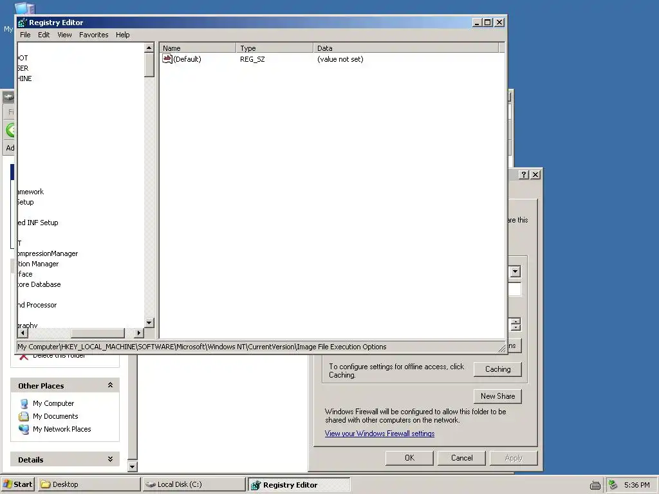Select the 'amework' tree item
This screenshot has width=659, height=494.
tap(31, 192)
